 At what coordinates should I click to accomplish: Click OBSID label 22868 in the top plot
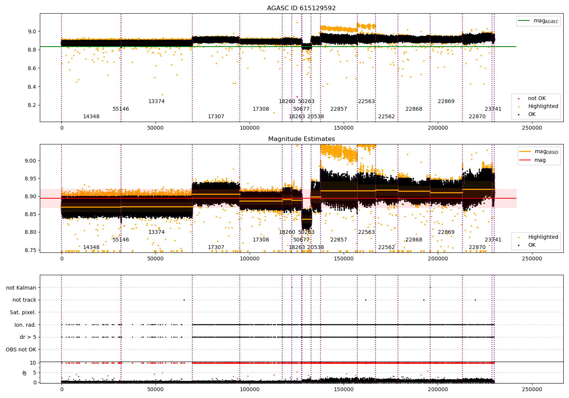(x=414, y=109)
